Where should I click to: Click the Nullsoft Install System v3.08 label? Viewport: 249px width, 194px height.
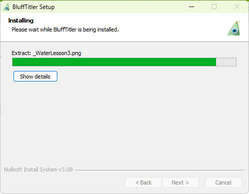[x=38, y=169]
